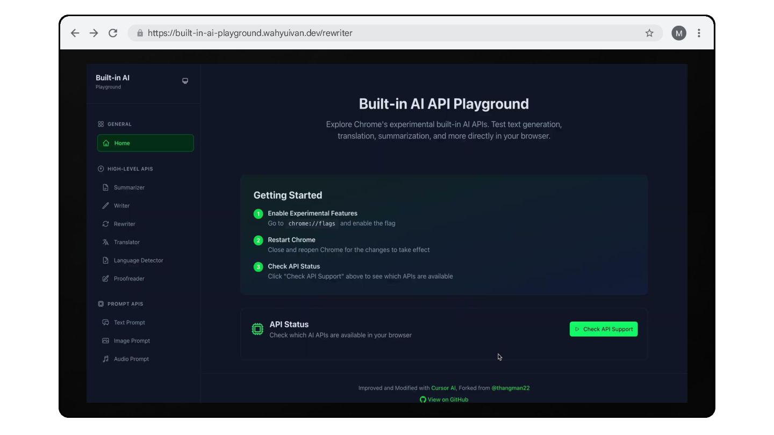This screenshot has height=435, width=774.
Task: Click the Enable Experimental Features step title
Action: point(313,213)
